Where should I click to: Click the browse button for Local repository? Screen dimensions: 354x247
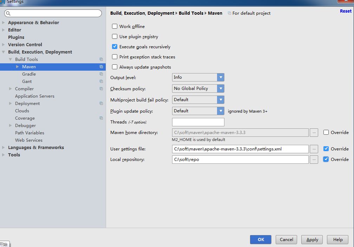coord(314,160)
